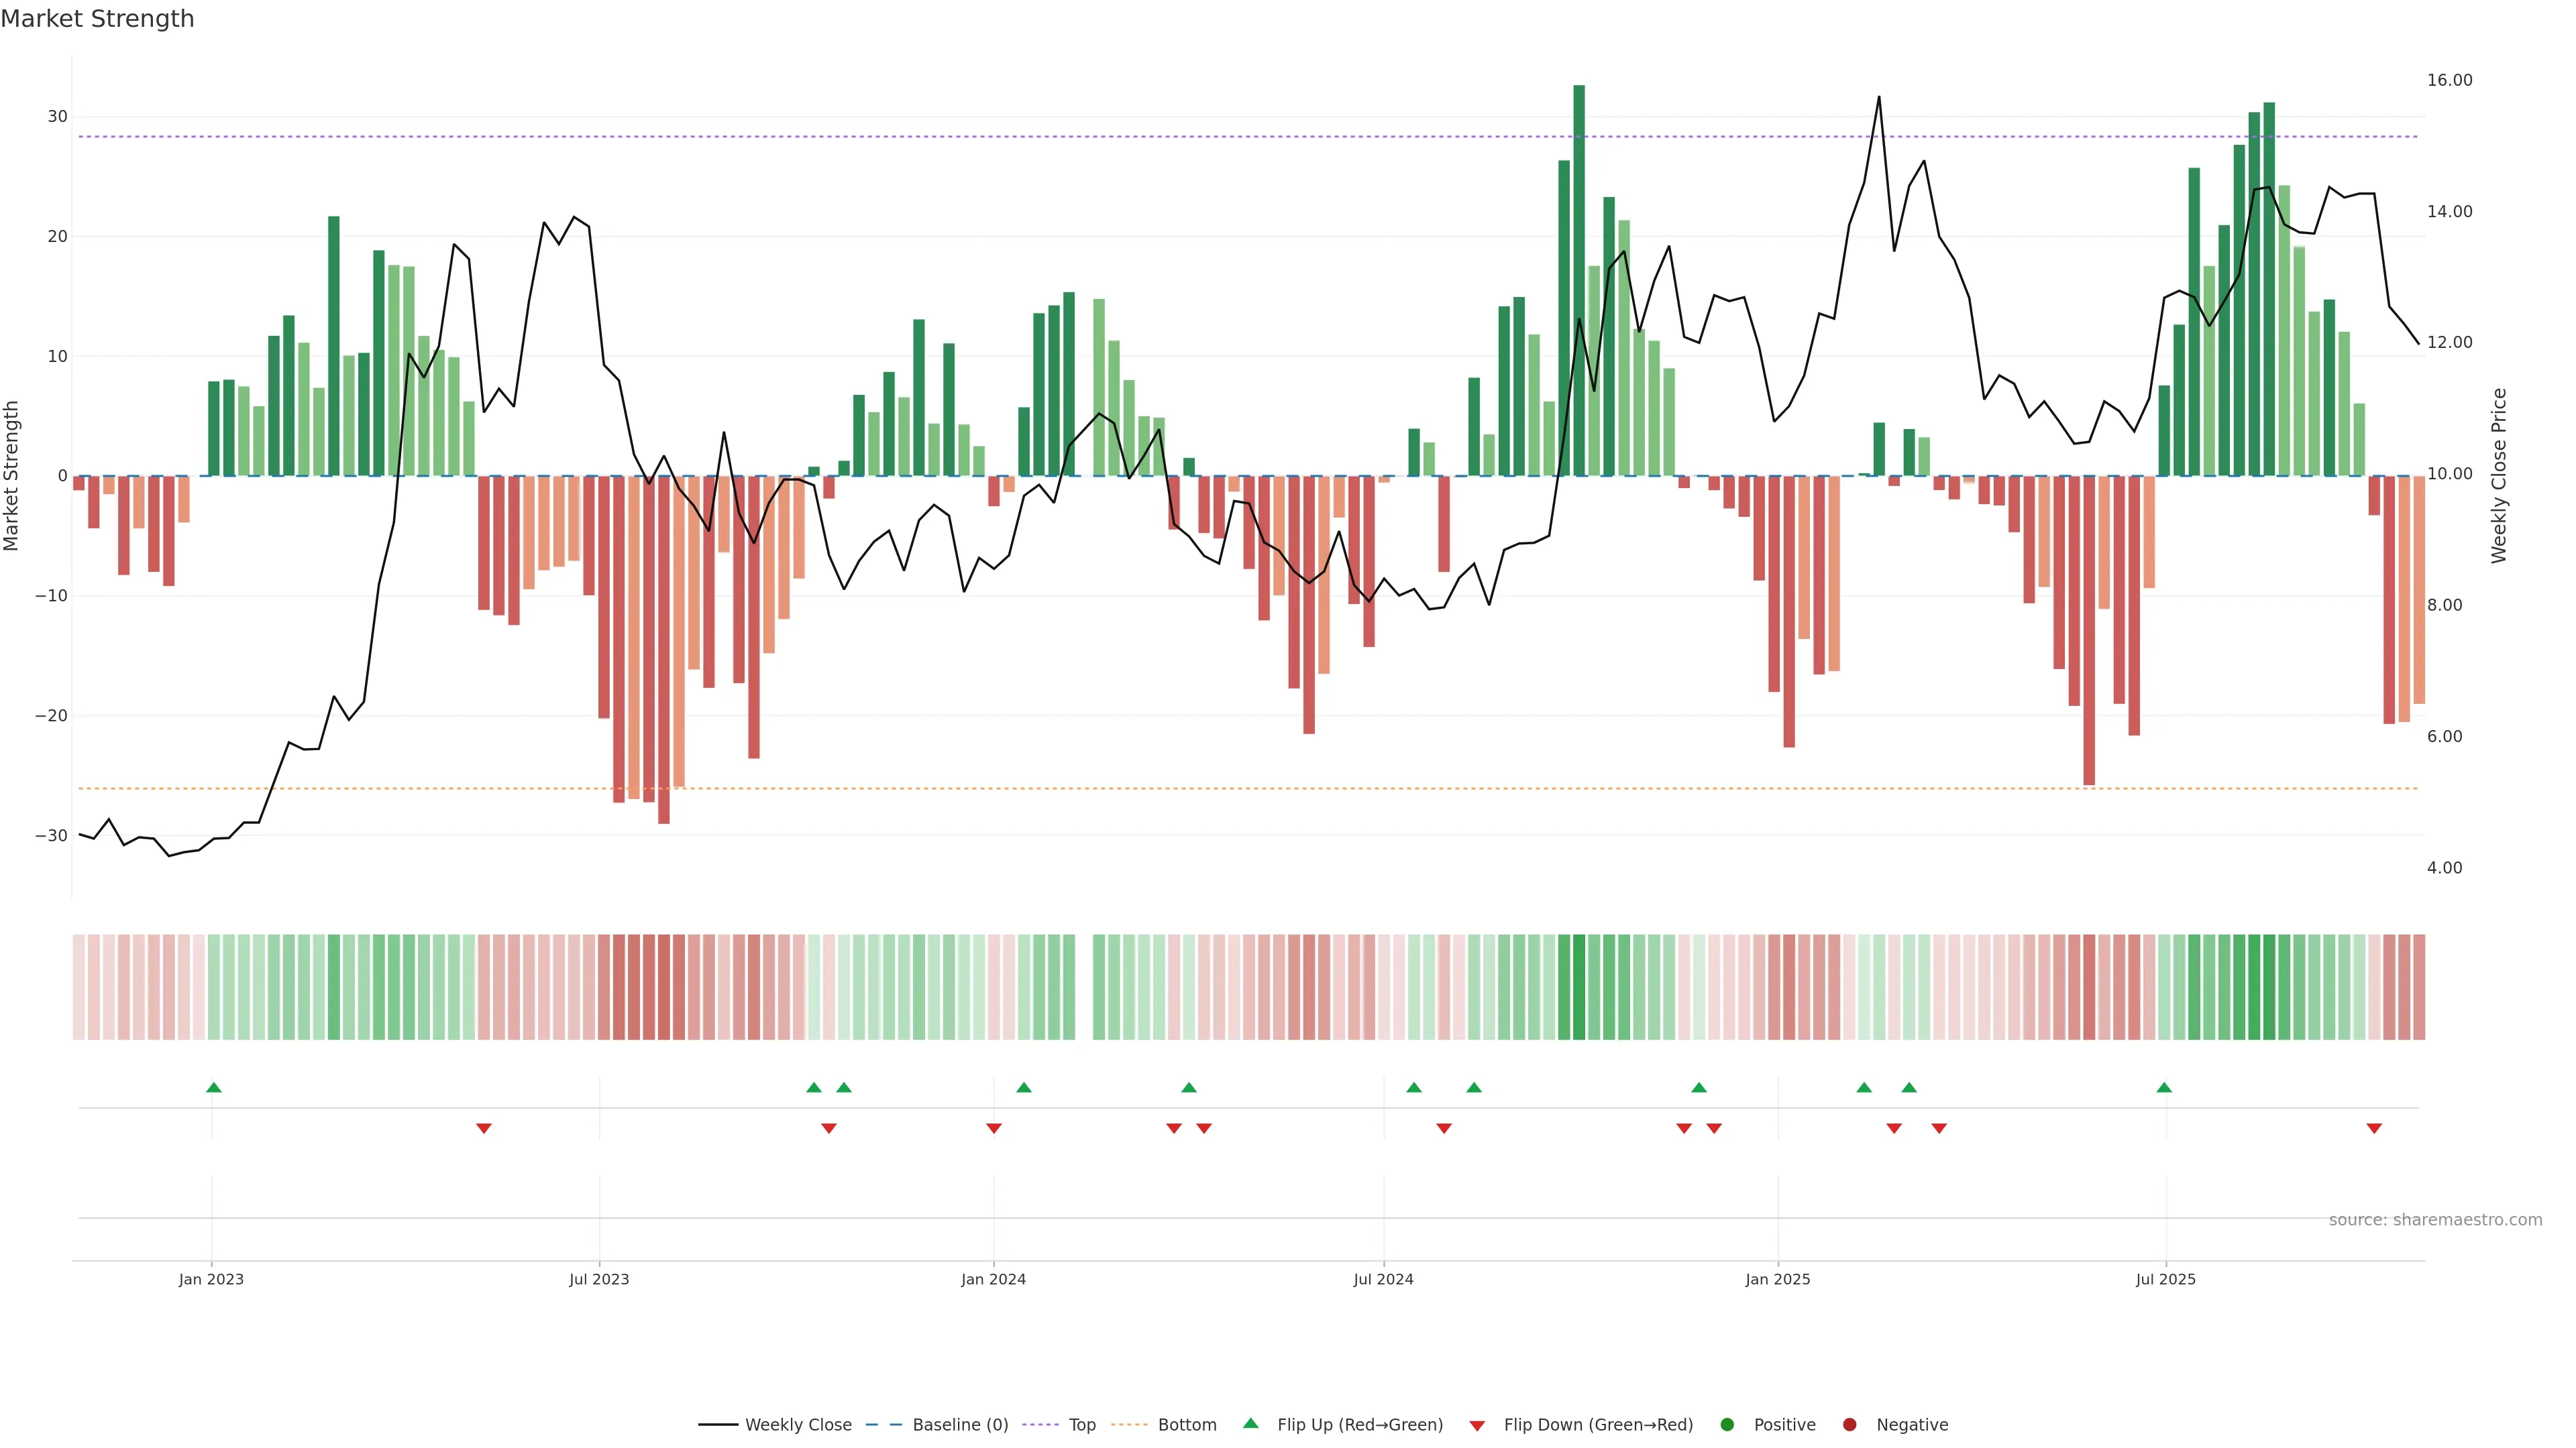Image resolution: width=2576 pixels, height=1448 pixels.
Task: Click the green Positive circle in the legend
Action: (x=1727, y=1424)
